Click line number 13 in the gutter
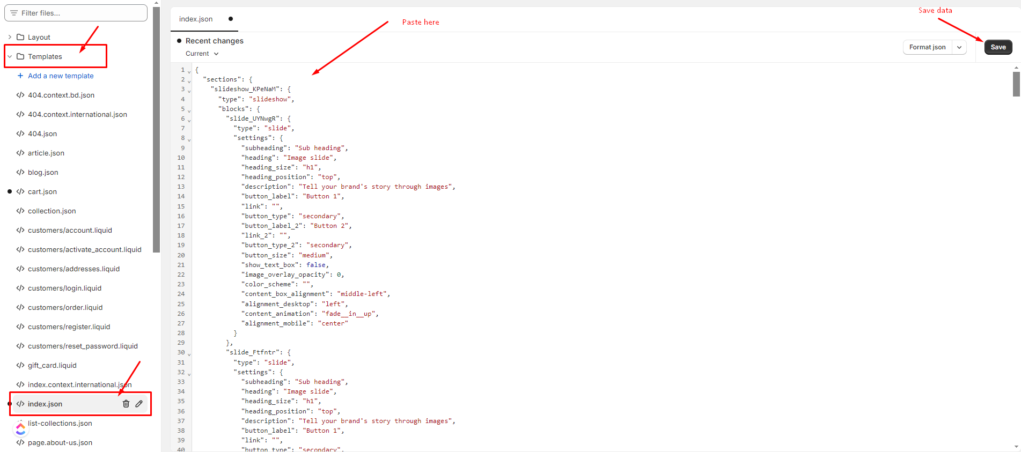 [181, 187]
